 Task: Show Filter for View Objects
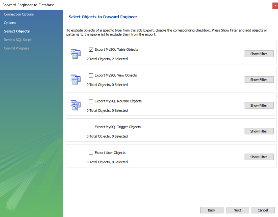pyautogui.click(x=259, y=80)
